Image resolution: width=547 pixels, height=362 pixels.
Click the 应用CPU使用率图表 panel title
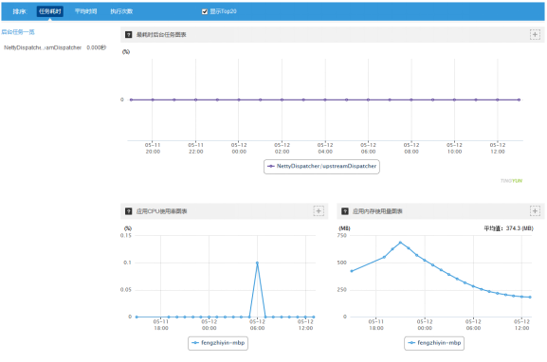coord(161,211)
